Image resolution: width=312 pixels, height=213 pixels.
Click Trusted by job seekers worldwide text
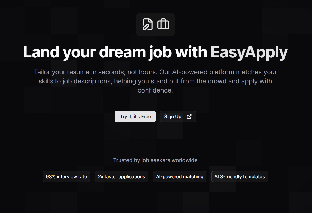pyautogui.click(x=155, y=160)
